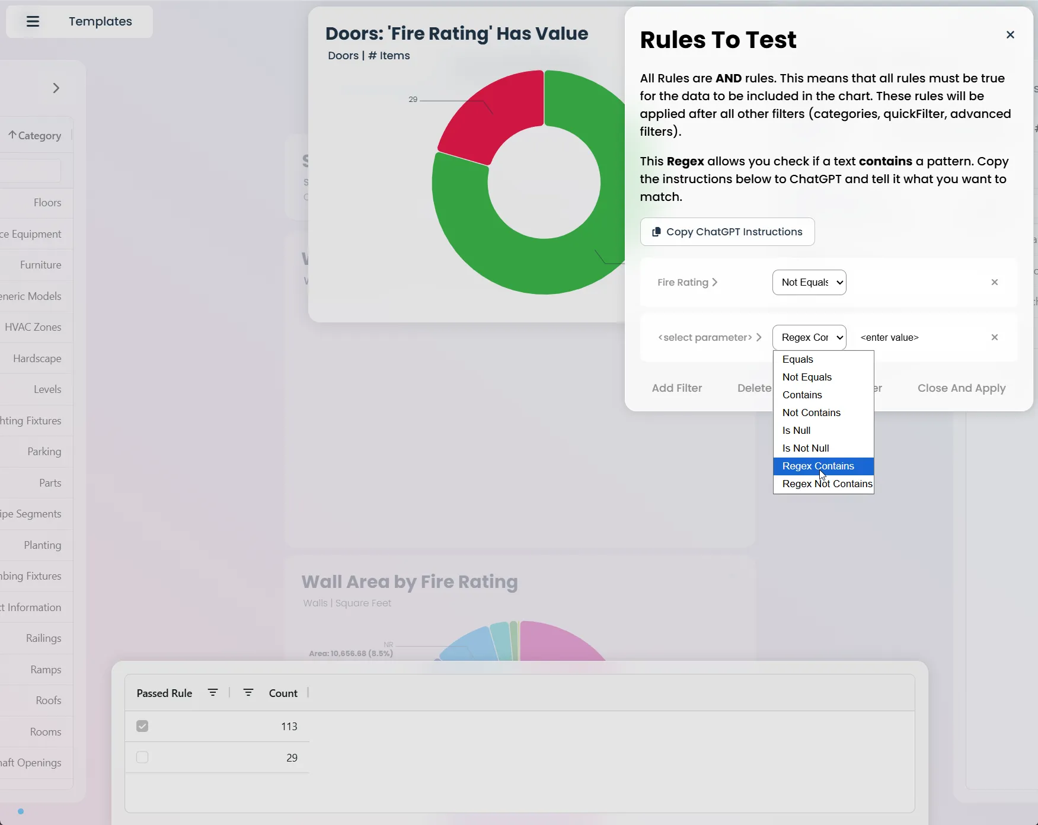Viewport: 1038px width, 825px height.
Task: Select the Planting category in the sidebar
Action: point(43,545)
